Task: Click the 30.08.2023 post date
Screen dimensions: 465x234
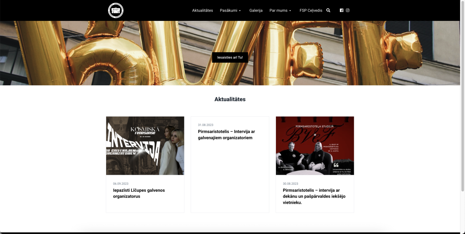Action: 290,184
